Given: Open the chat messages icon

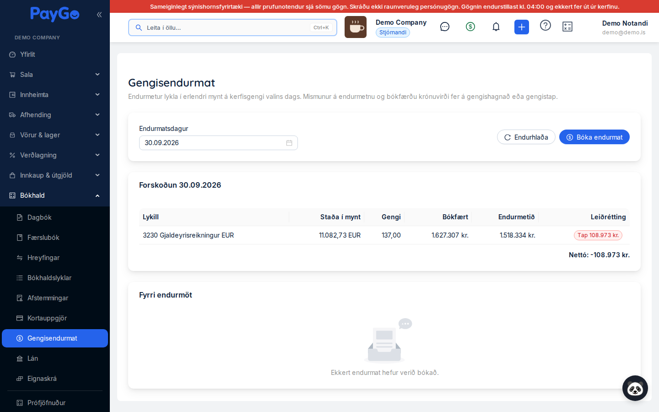Looking at the screenshot, I should tap(445, 27).
